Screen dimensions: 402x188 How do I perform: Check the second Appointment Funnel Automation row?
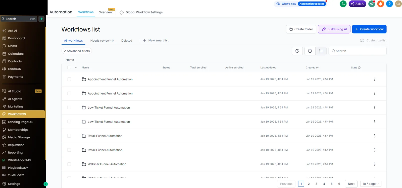tap(69, 93)
